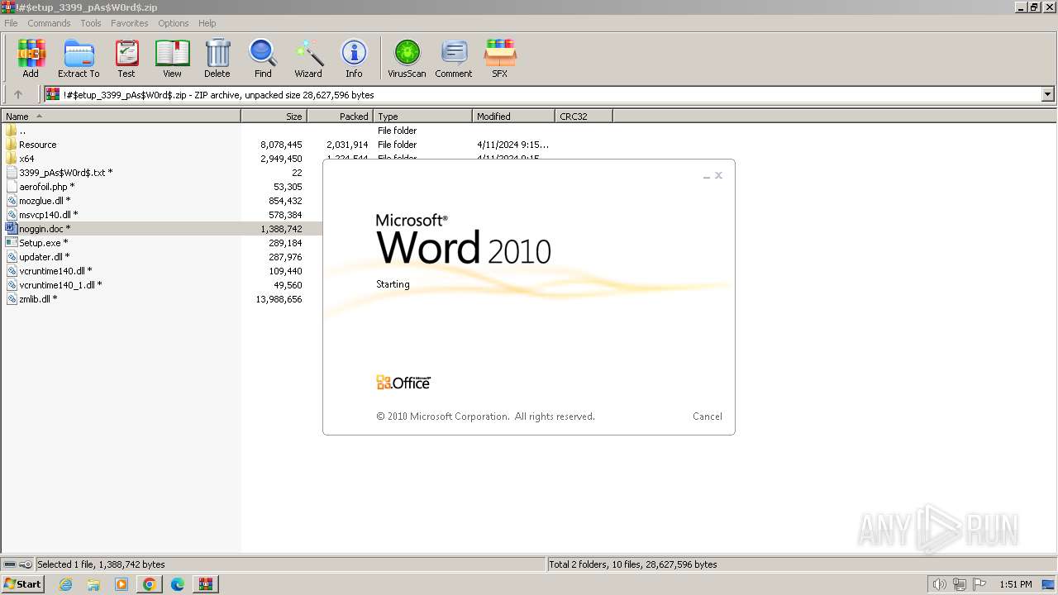1058x595 pixels.
Task: Open the Comment toolbar icon
Action: [454, 58]
